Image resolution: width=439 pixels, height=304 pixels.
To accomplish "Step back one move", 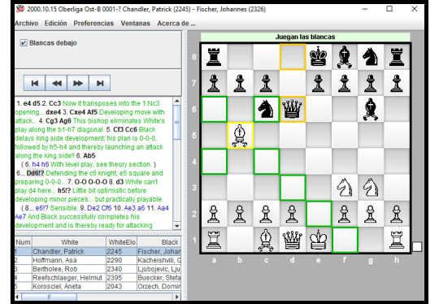I will [56, 83].
